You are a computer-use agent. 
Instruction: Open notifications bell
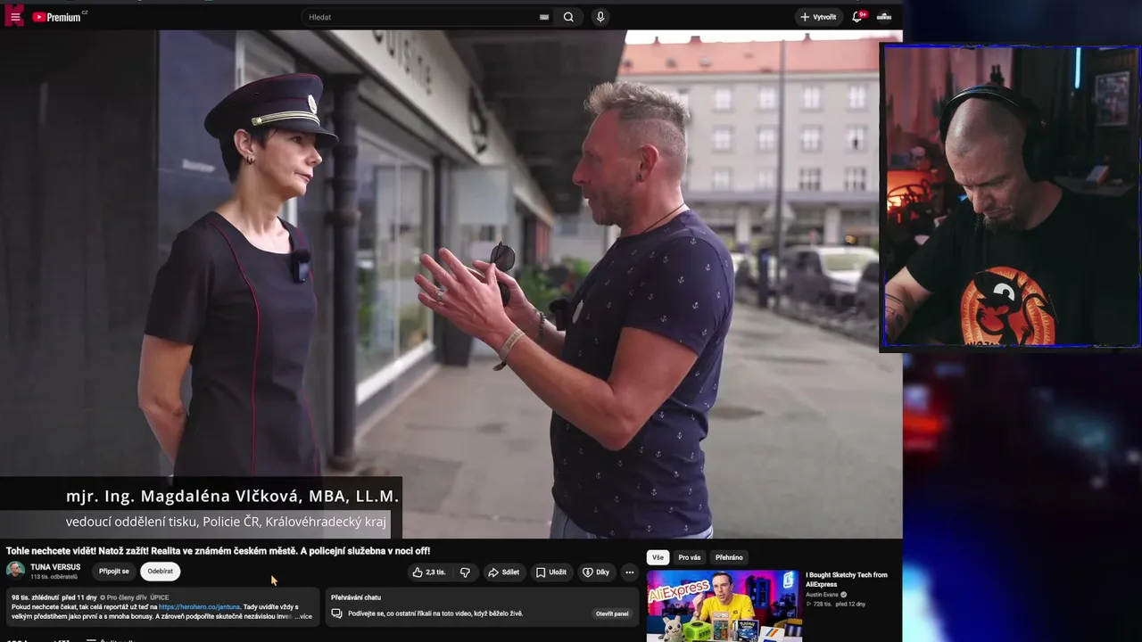click(857, 17)
